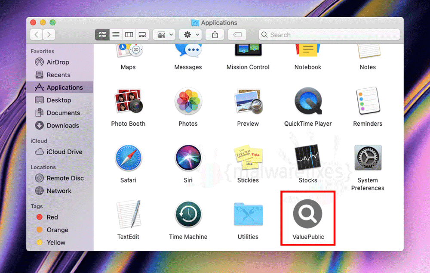Go back with the left arrow button

coord(37,34)
